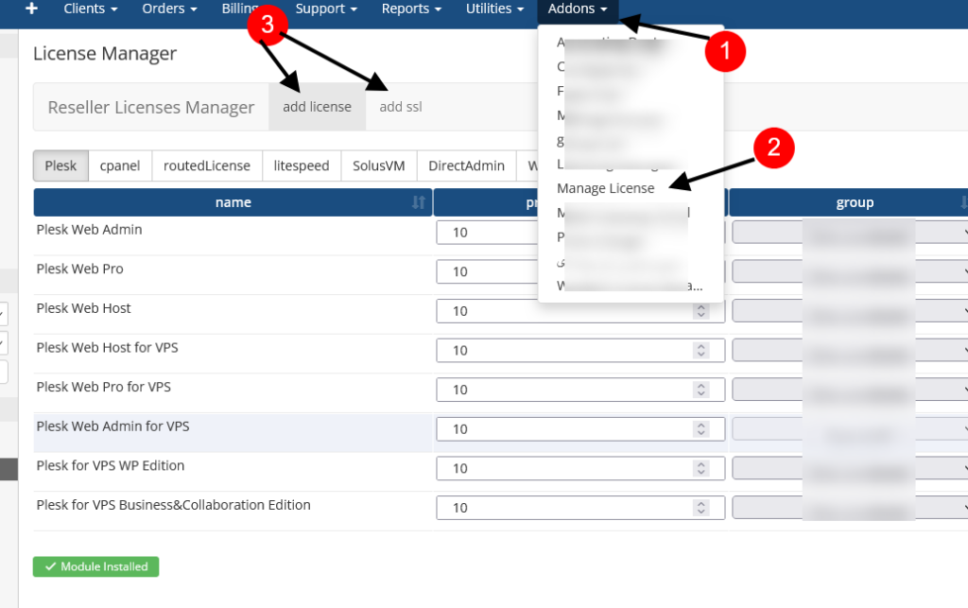
Task: Switch to the cpanel tab
Action: point(120,166)
